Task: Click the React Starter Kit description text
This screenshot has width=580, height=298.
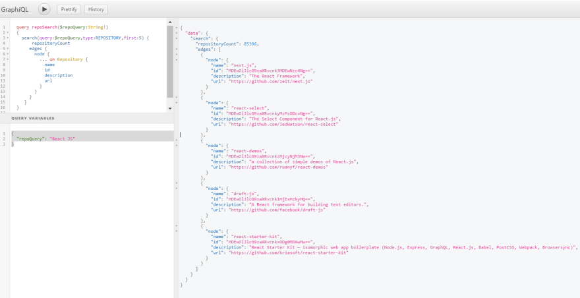Action: (413, 247)
